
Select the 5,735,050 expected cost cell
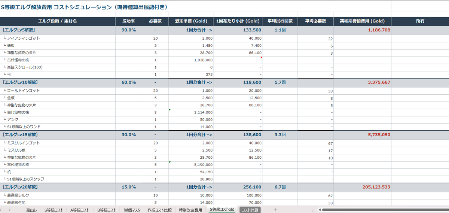362,135
